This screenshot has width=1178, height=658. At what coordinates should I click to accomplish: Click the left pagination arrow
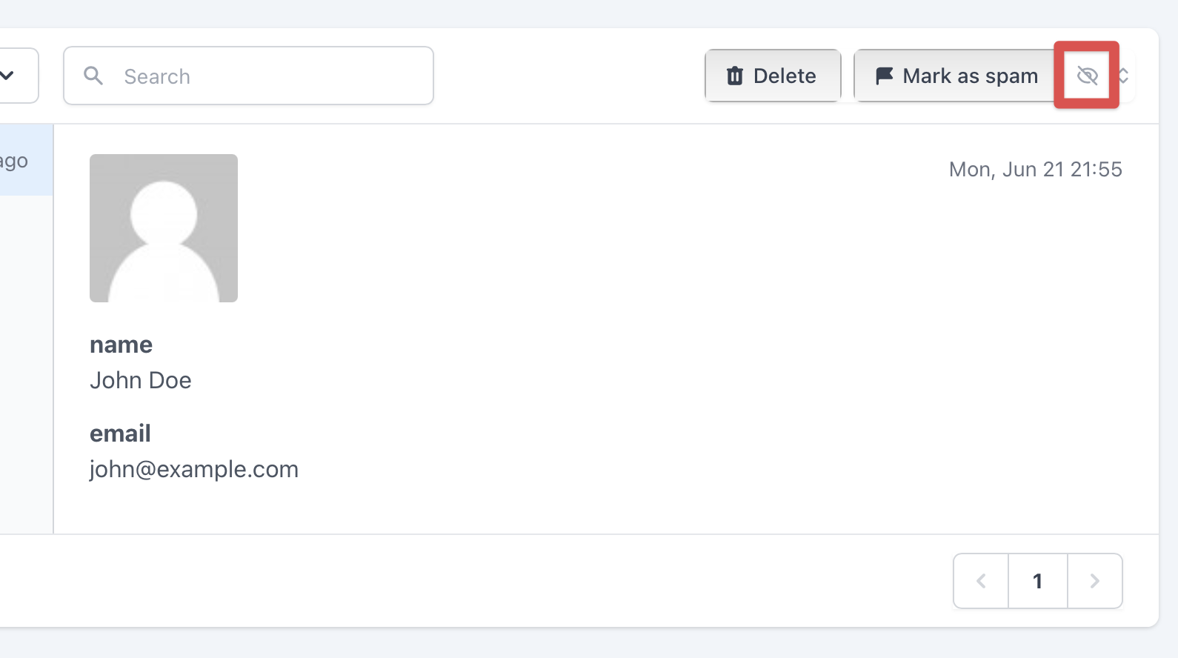[x=981, y=581]
